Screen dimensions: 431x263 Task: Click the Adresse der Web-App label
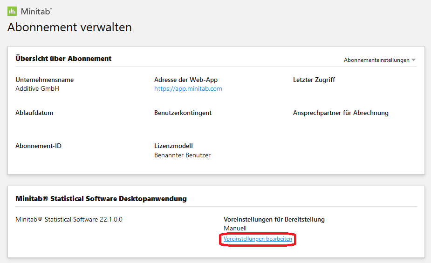coord(186,80)
